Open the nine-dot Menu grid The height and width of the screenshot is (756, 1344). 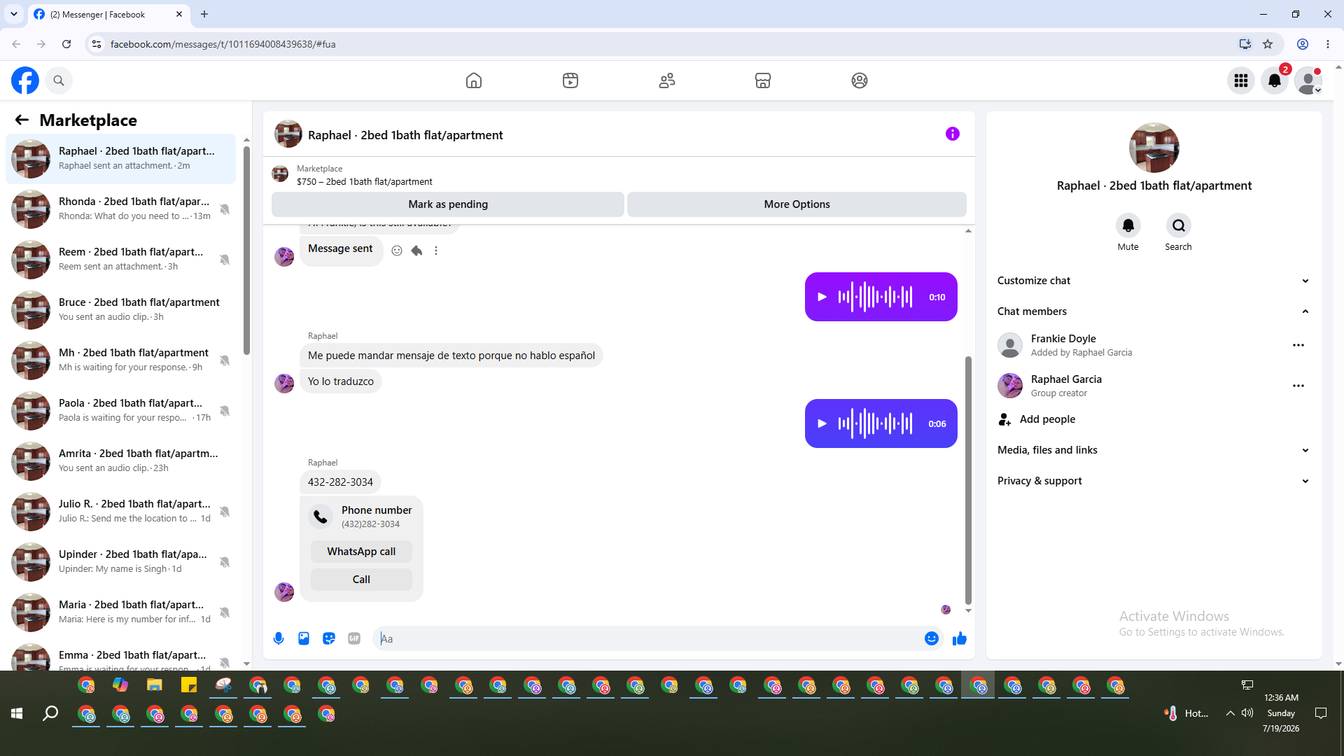(x=1241, y=80)
